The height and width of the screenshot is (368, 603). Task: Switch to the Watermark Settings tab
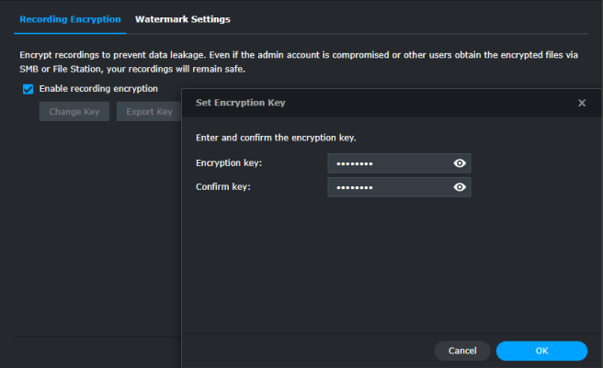(182, 18)
